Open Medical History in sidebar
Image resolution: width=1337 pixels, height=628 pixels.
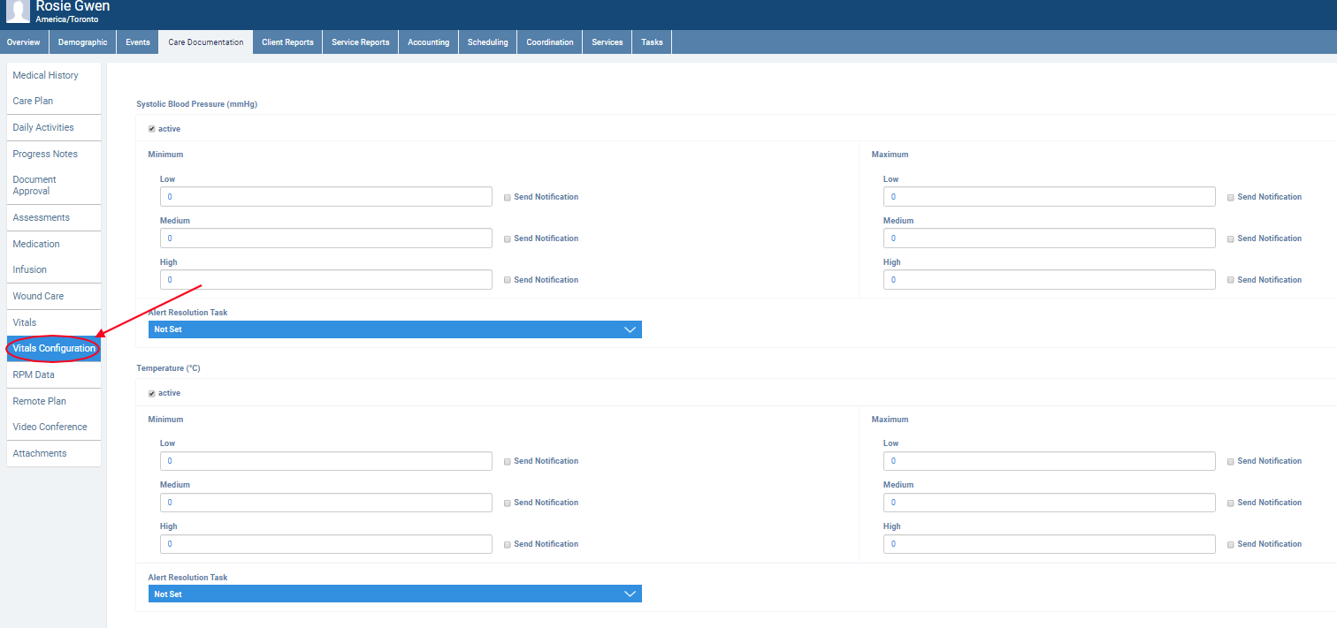point(46,75)
